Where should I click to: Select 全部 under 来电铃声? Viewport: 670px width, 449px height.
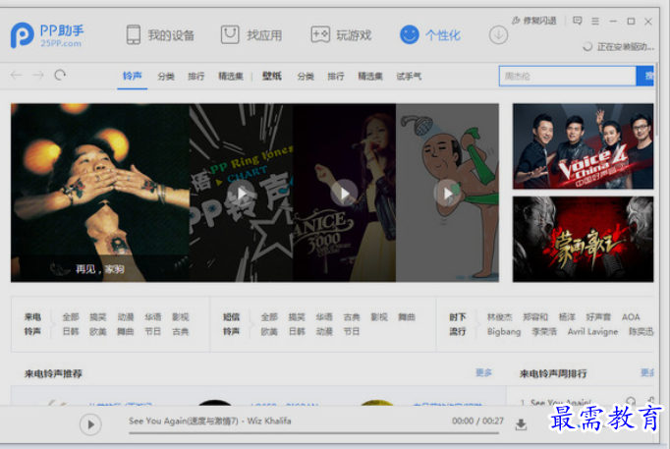pyautogui.click(x=71, y=317)
